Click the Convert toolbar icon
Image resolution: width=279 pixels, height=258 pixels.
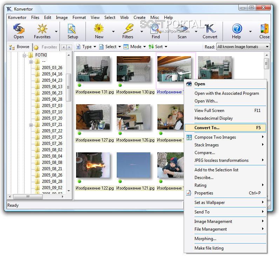tap(210, 29)
